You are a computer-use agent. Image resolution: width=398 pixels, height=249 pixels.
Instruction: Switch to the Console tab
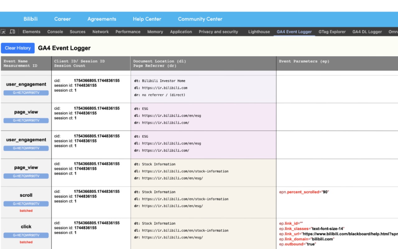[55, 32]
